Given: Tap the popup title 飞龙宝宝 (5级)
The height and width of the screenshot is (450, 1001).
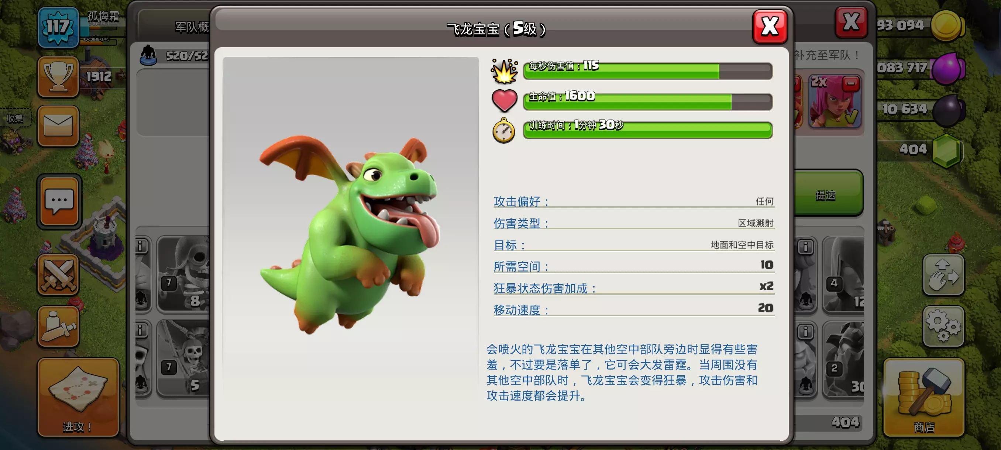Looking at the screenshot, I should (496, 29).
